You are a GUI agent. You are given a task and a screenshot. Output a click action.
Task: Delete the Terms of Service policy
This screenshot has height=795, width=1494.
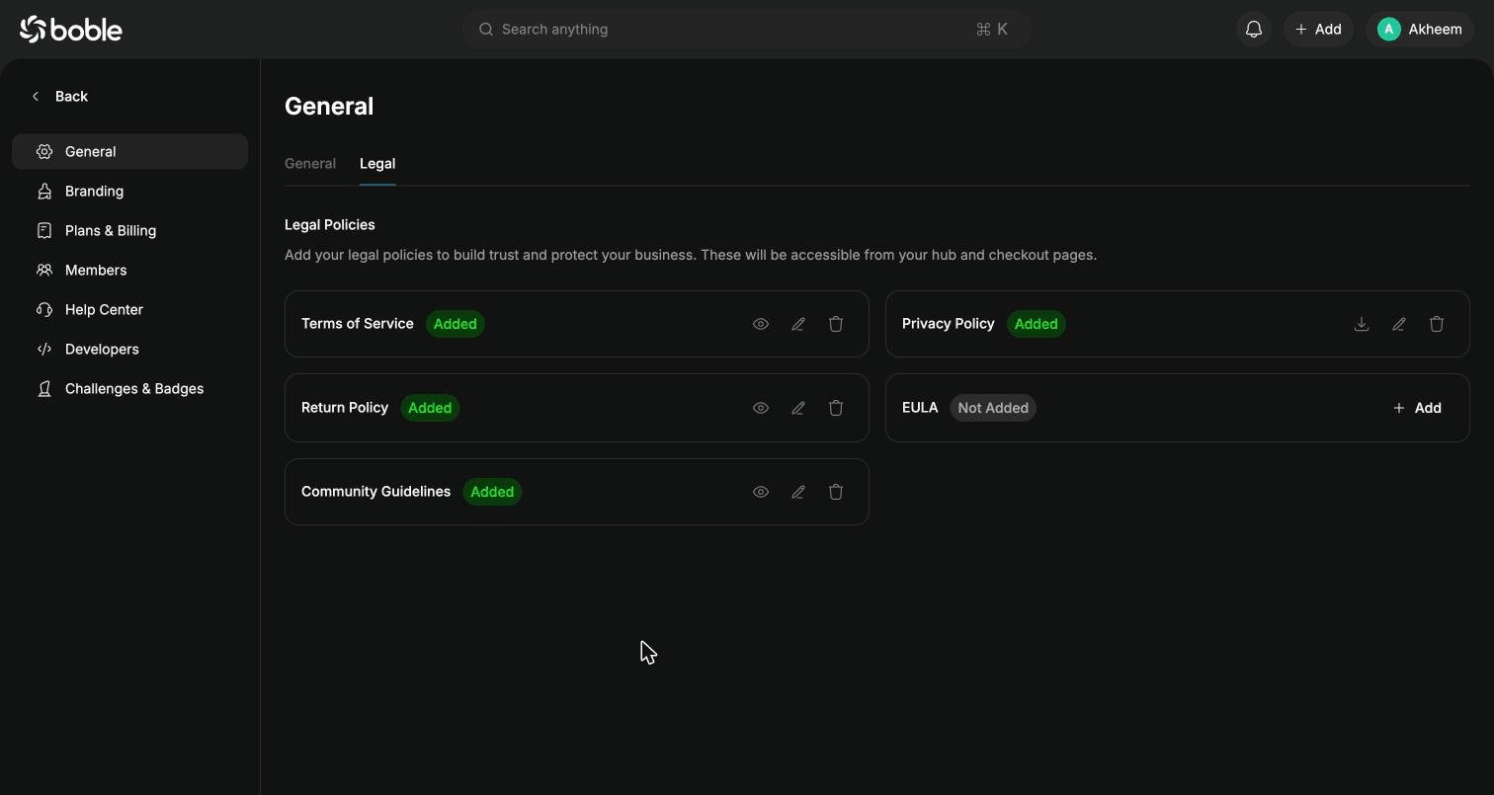click(x=836, y=324)
